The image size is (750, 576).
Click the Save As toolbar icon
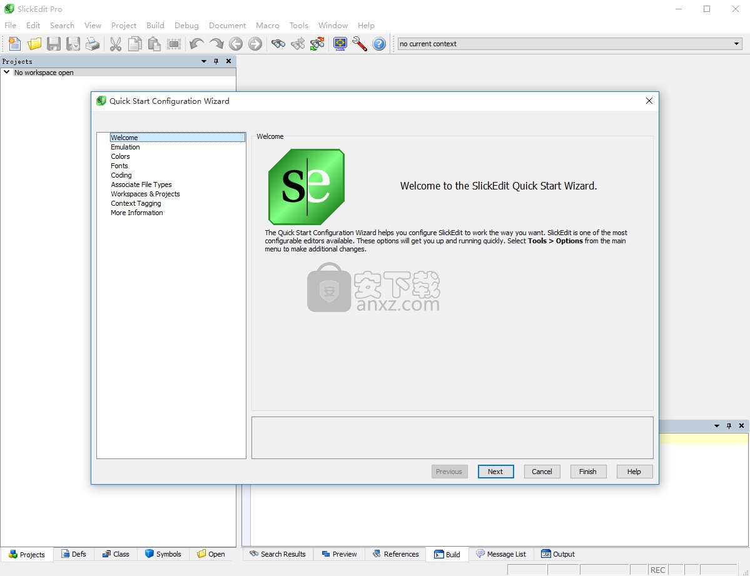[73, 44]
